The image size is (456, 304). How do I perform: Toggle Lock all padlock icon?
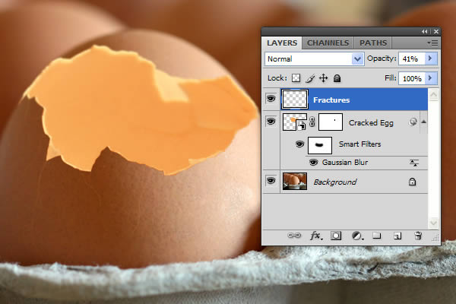pyautogui.click(x=337, y=78)
